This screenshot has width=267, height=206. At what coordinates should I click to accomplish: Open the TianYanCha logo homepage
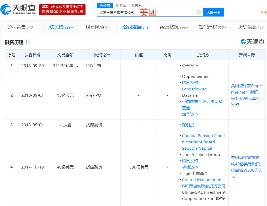(18, 9)
